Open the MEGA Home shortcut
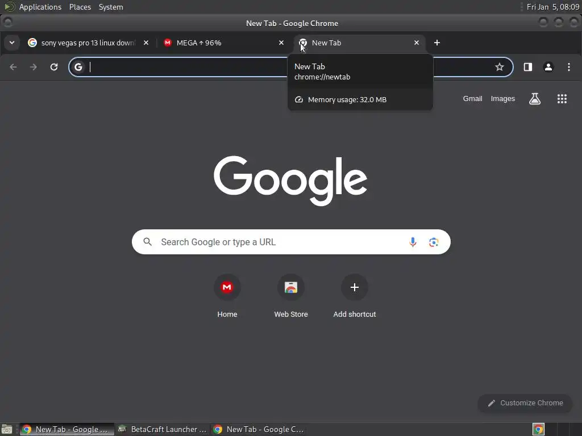This screenshot has width=582, height=436. point(227,296)
